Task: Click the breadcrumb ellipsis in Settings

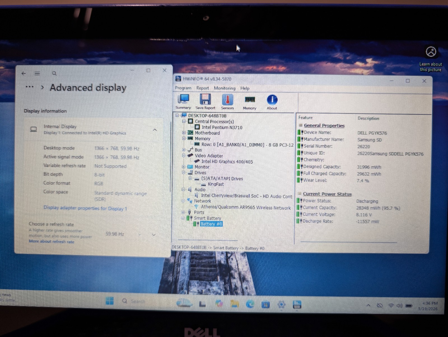Action: pyautogui.click(x=29, y=87)
